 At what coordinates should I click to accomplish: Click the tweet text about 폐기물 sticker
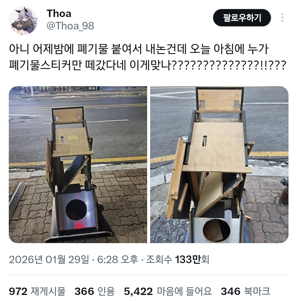(148, 57)
